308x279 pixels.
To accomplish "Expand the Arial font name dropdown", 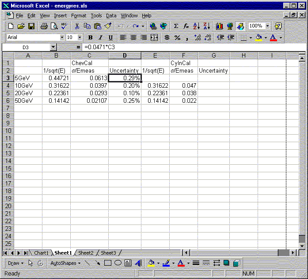I will (x=61, y=38).
